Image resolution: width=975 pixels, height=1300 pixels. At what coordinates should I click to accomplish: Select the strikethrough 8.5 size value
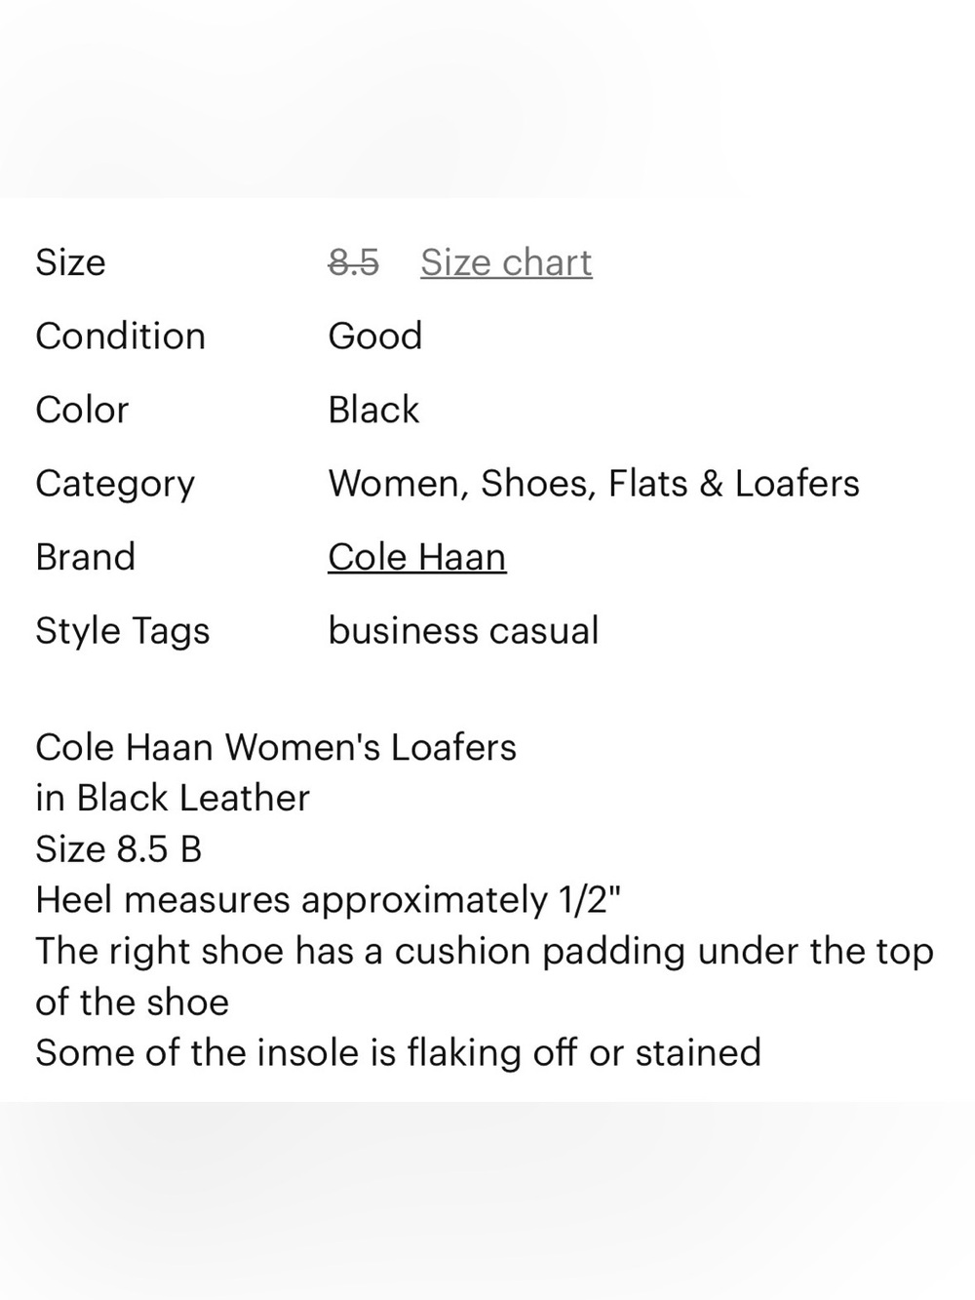coord(353,262)
